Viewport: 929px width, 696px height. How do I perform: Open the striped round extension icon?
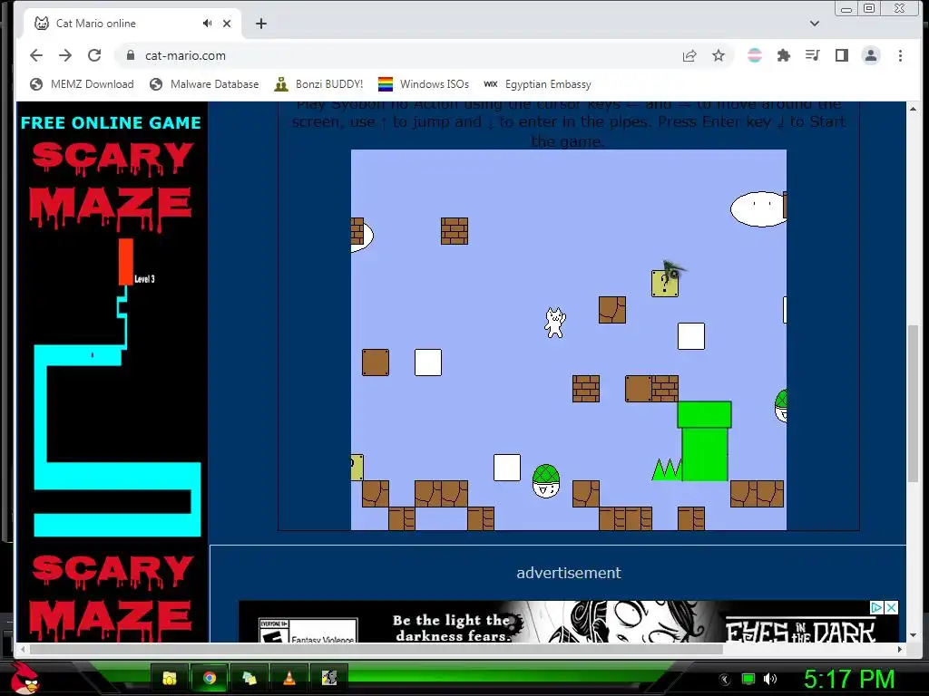tap(754, 55)
